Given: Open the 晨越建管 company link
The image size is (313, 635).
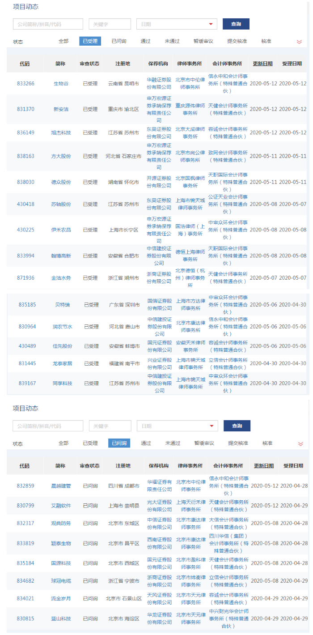Looking at the screenshot, I should [61, 486].
